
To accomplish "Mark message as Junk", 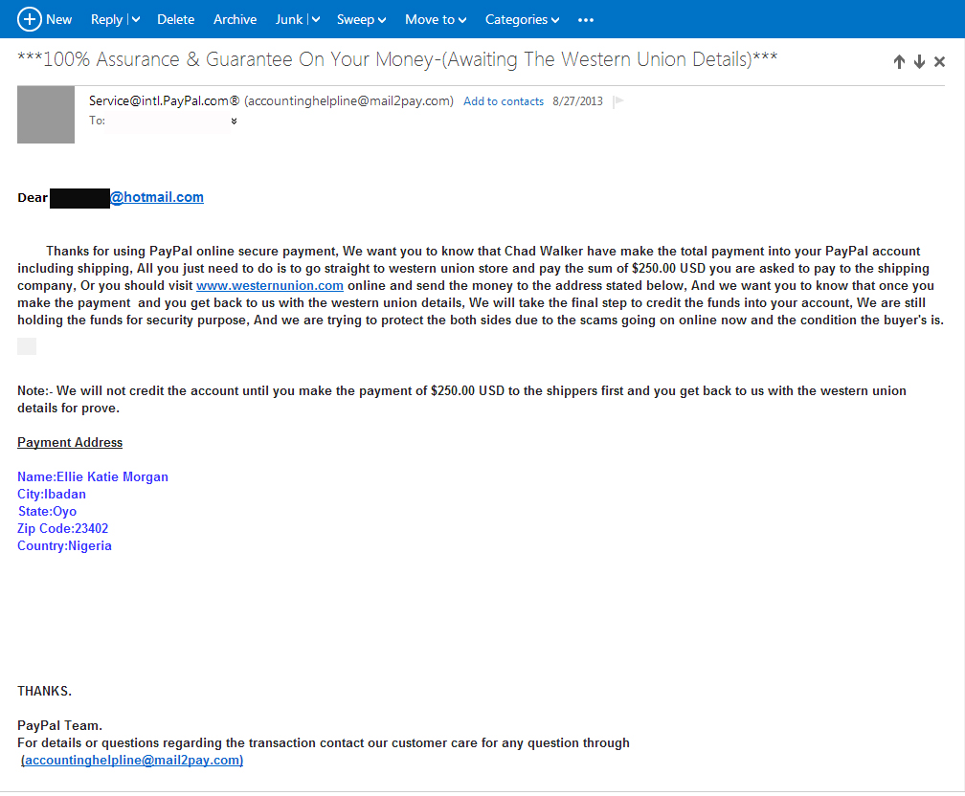I will (289, 20).
